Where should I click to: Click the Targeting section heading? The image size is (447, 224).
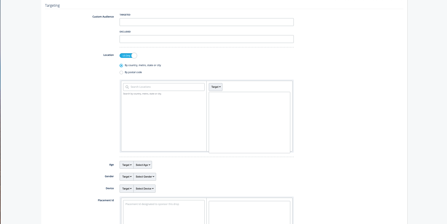coord(52,6)
